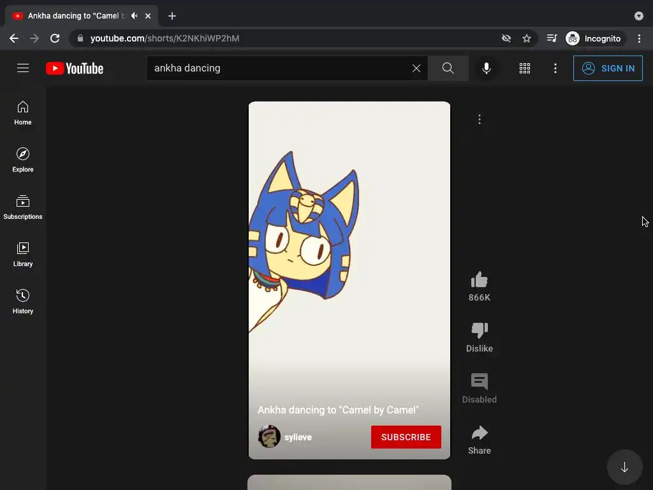
Task: Click the Incognito profile indicator
Action: click(x=595, y=38)
